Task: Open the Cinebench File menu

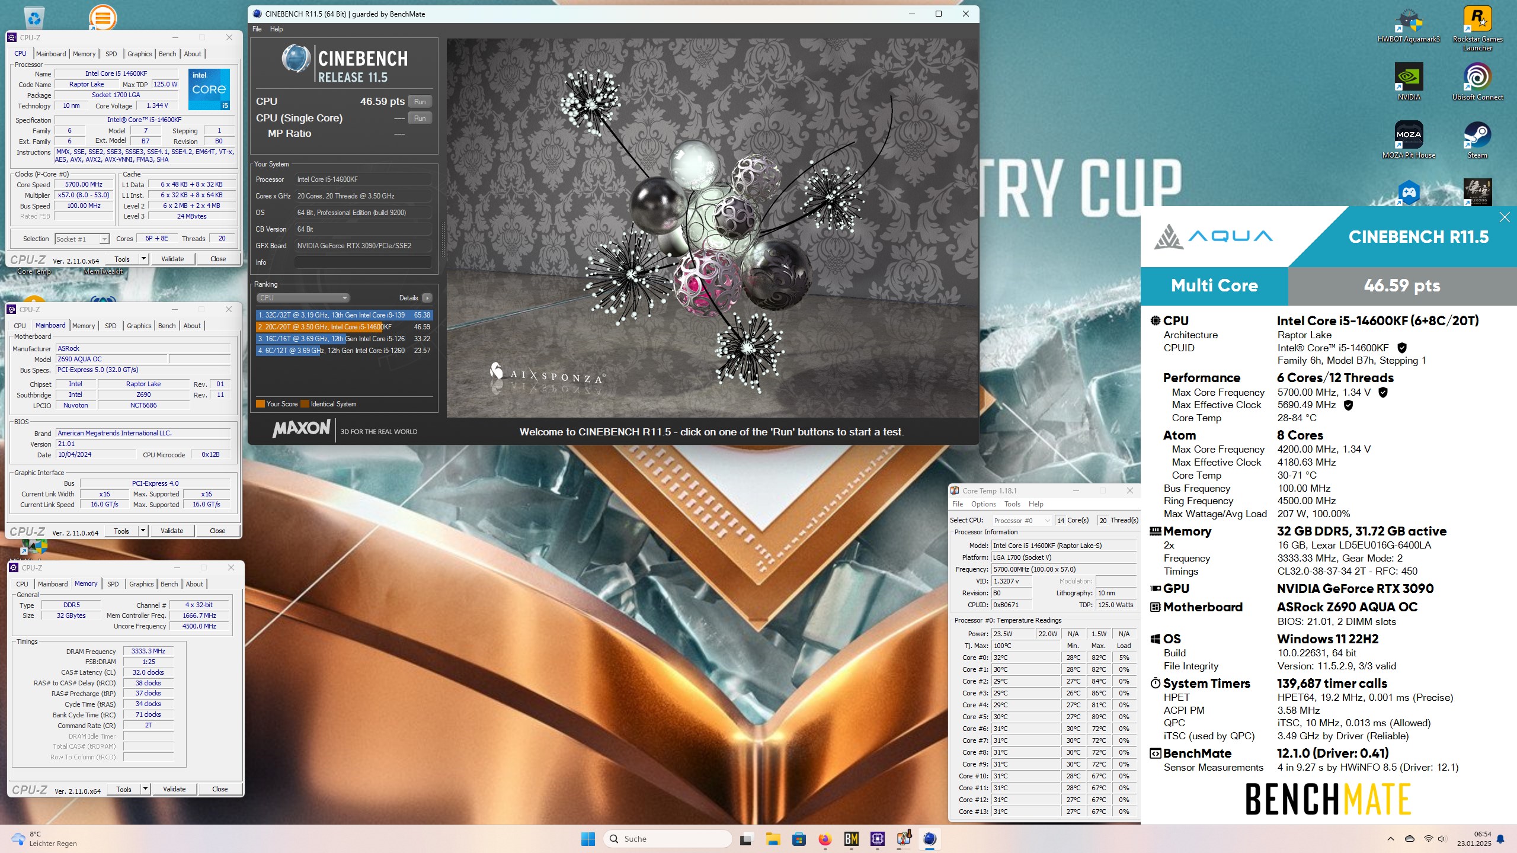Action: (257, 29)
